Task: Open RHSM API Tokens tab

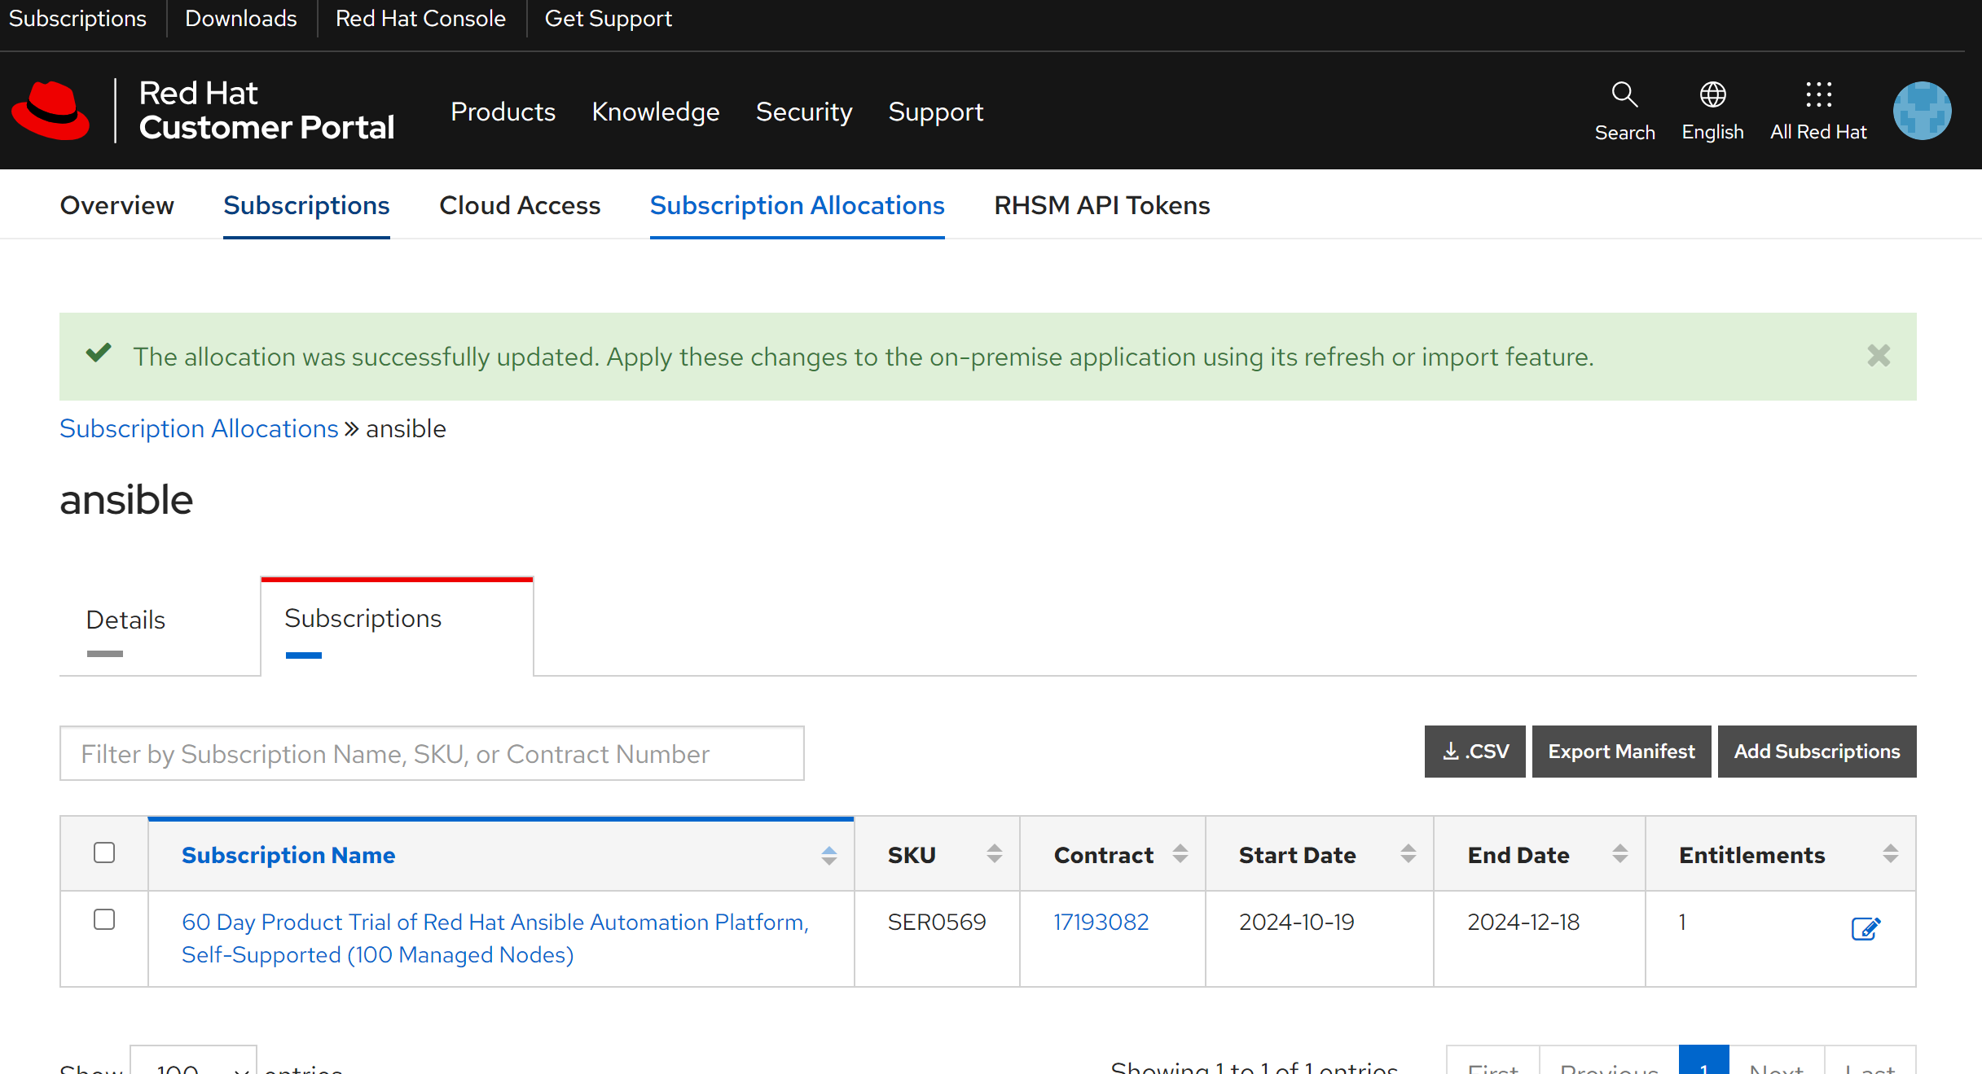Action: pyautogui.click(x=1101, y=205)
